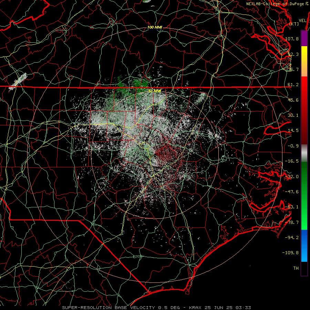
Task: Click the -94.2 velocity scale value
Action: 292,238
